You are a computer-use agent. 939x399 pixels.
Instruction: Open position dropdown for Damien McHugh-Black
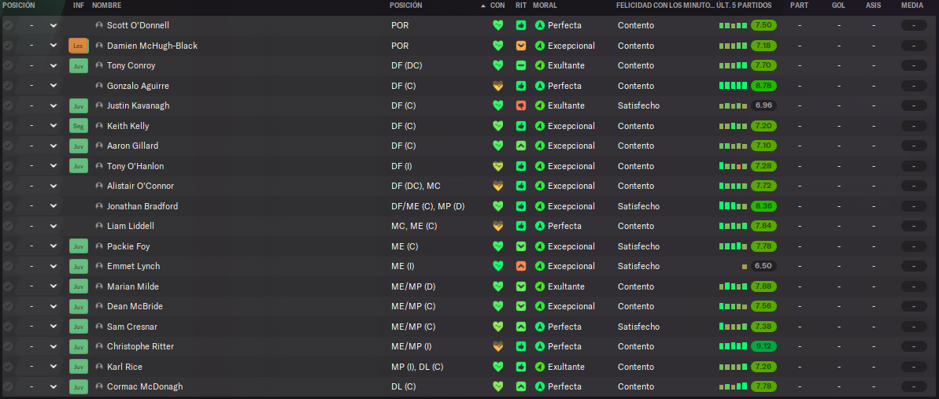pyautogui.click(x=54, y=46)
